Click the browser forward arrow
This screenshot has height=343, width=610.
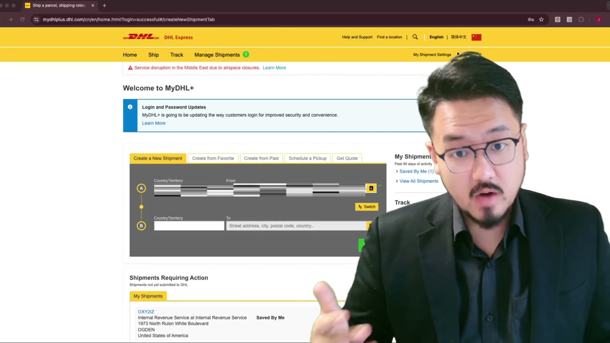point(10,20)
